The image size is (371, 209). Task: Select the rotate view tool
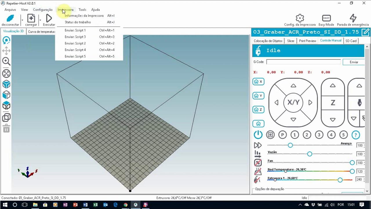(x=6, y=40)
